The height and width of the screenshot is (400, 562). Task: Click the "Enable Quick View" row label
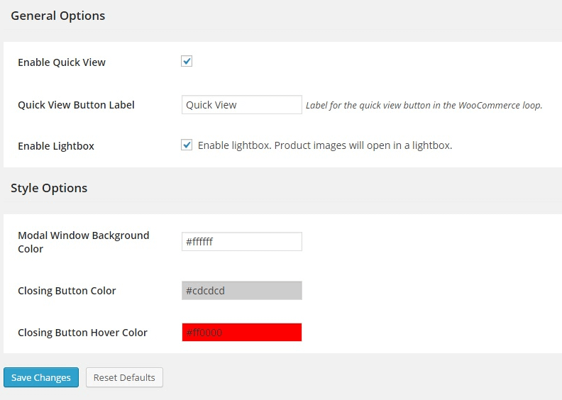point(62,62)
